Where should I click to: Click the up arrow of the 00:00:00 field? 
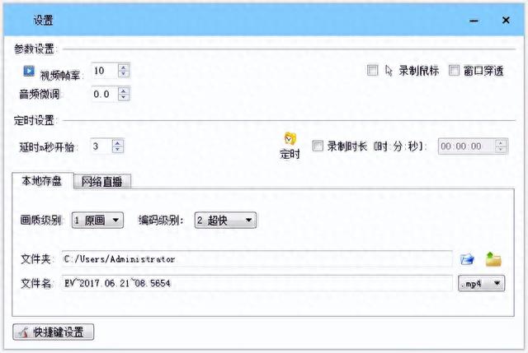501,142
